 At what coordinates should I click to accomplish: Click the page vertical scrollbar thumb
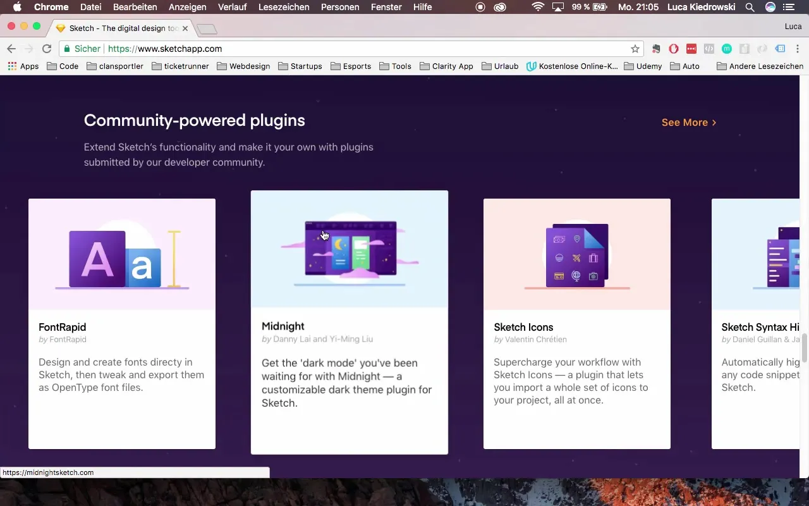pyautogui.click(x=805, y=348)
